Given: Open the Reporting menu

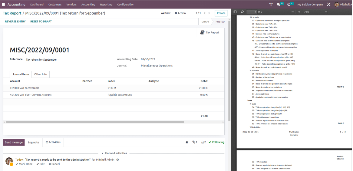Looking at the screenshot, I should (x=106, y=5).
